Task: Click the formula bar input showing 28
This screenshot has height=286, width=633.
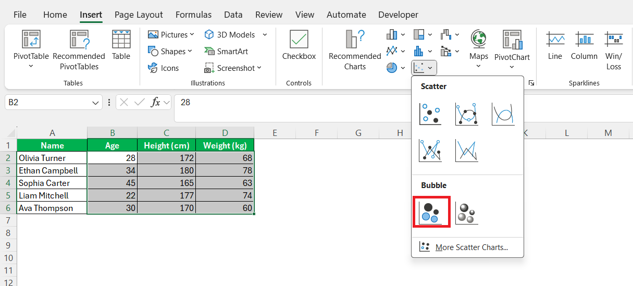Action: (401, 103)
